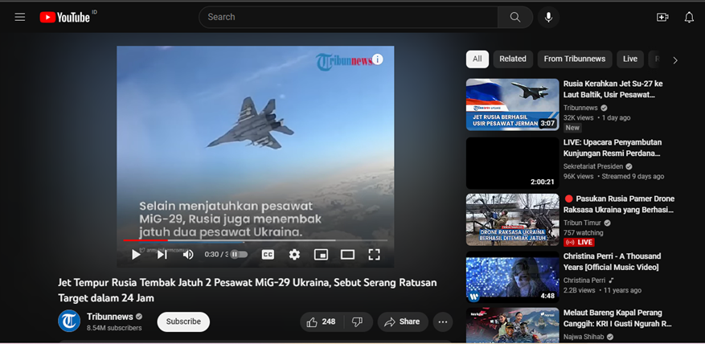Open Tribunnews channel name link

[x=109, y=317]
